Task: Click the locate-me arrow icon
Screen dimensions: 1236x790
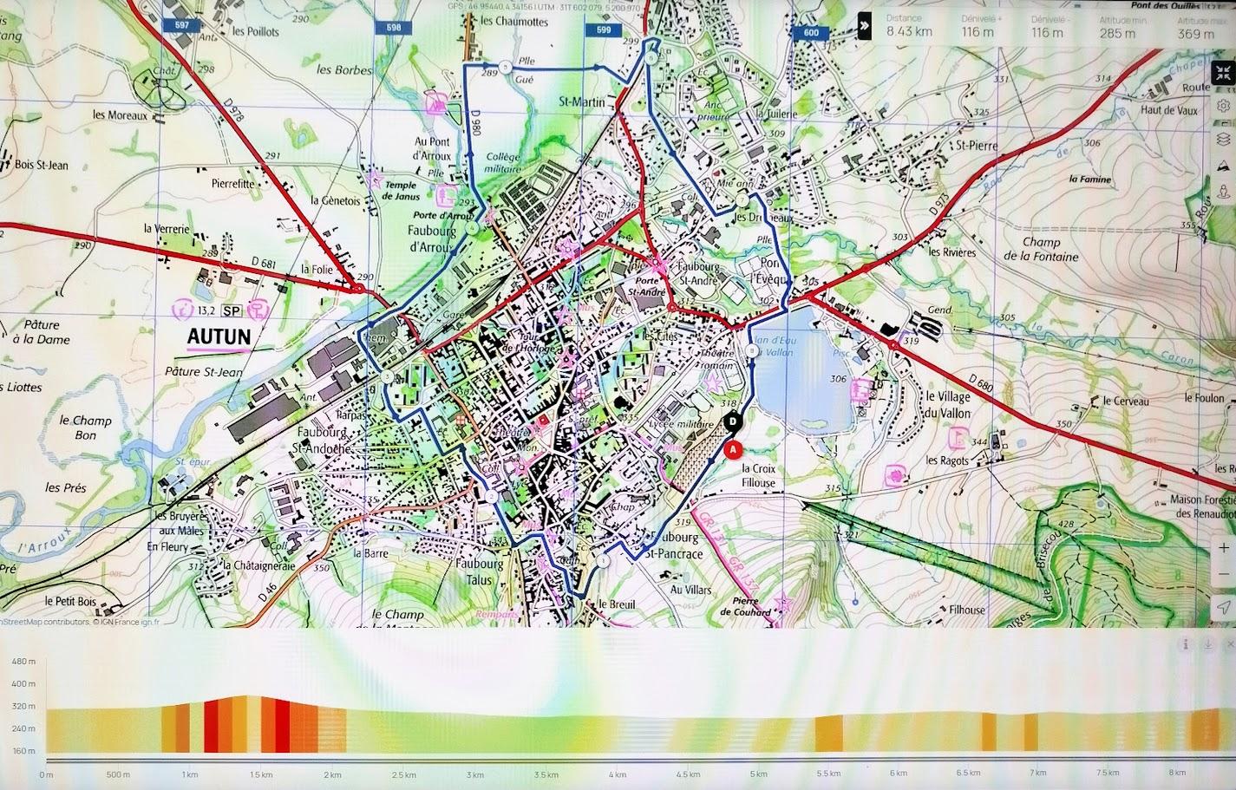Action: pos(1223,606)
